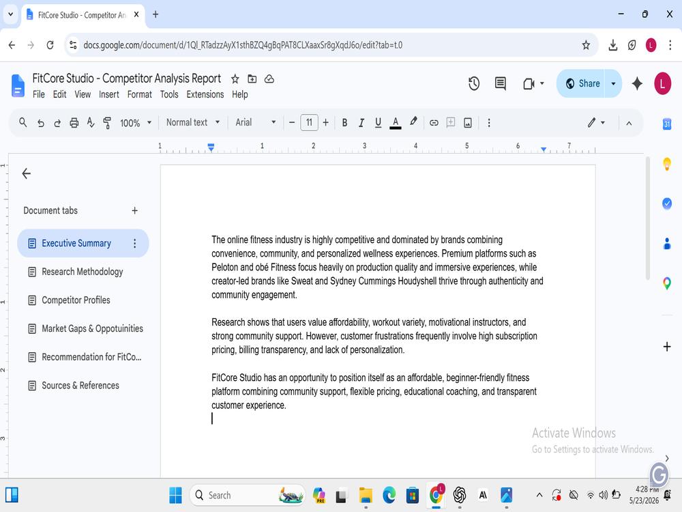Image resolution: width=682 pixels, height=512 pixels.
Task: Click the left indent ruler marker
Action: (x=211, y=148)
